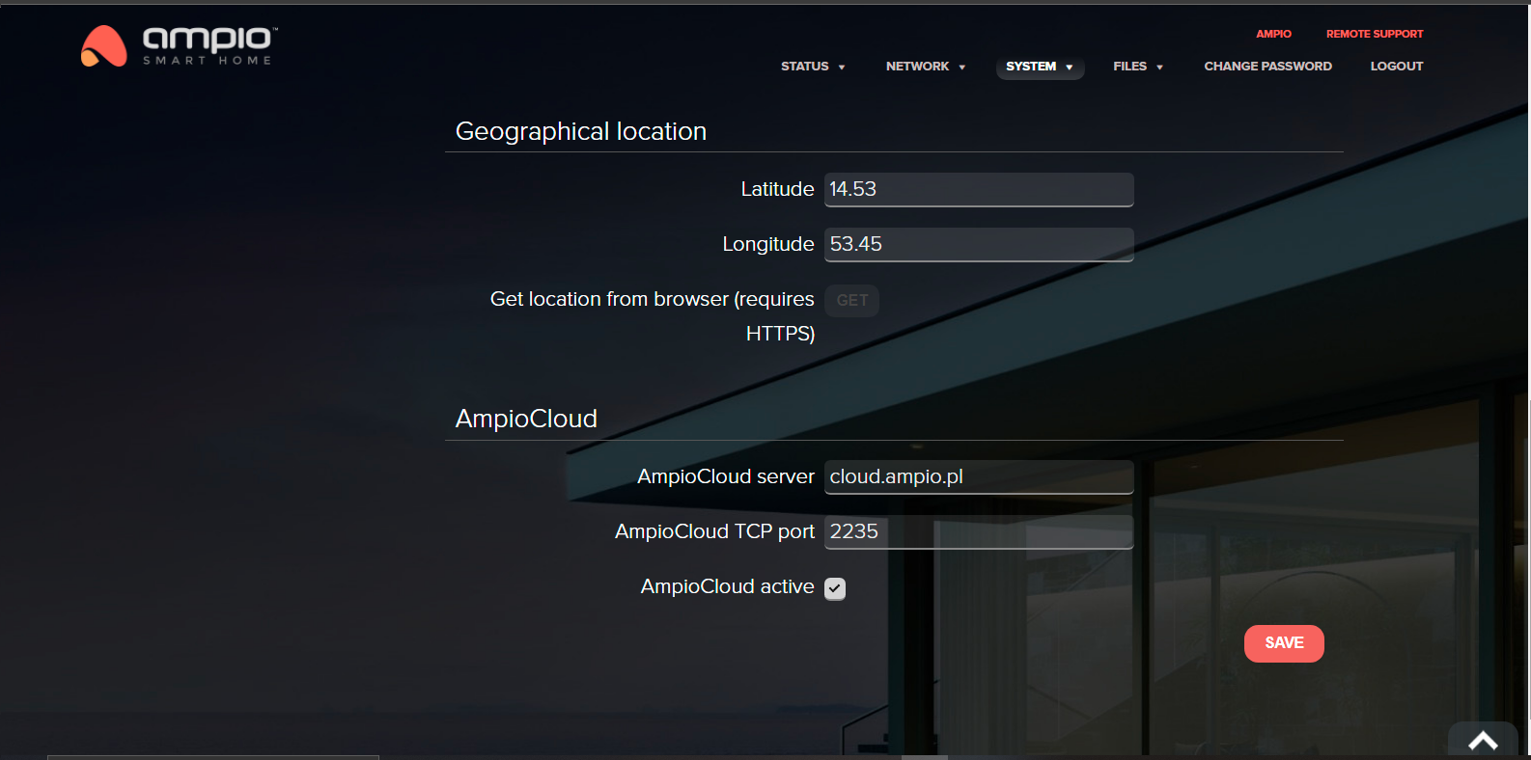Focus the Longitude input field

click(x=979, y=245)
